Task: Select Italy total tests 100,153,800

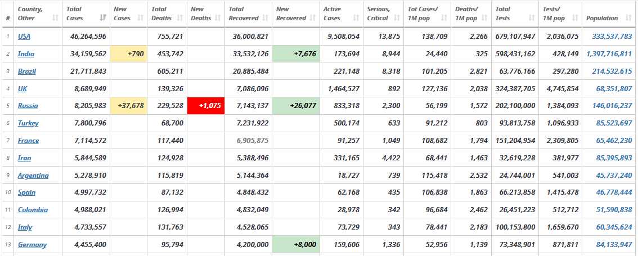Action: 515,227
